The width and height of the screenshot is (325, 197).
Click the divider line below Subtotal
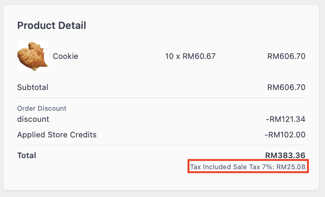pyautogui.click(x=161, y=98)
